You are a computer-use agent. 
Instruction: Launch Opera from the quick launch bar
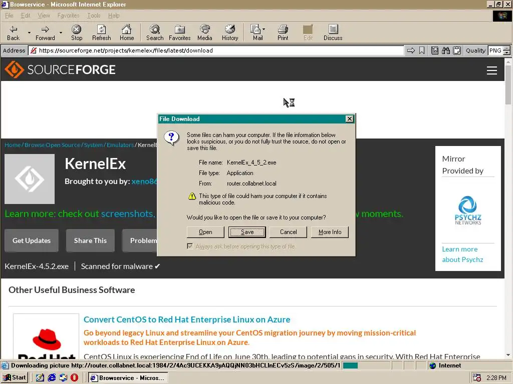[x=75, y=378]
